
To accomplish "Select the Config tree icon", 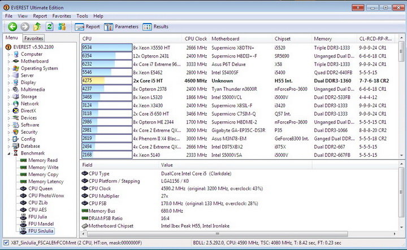I will click(16, 139).
